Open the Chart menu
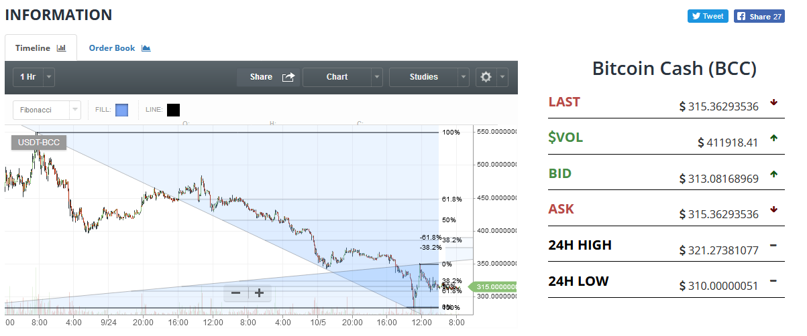 337,77
